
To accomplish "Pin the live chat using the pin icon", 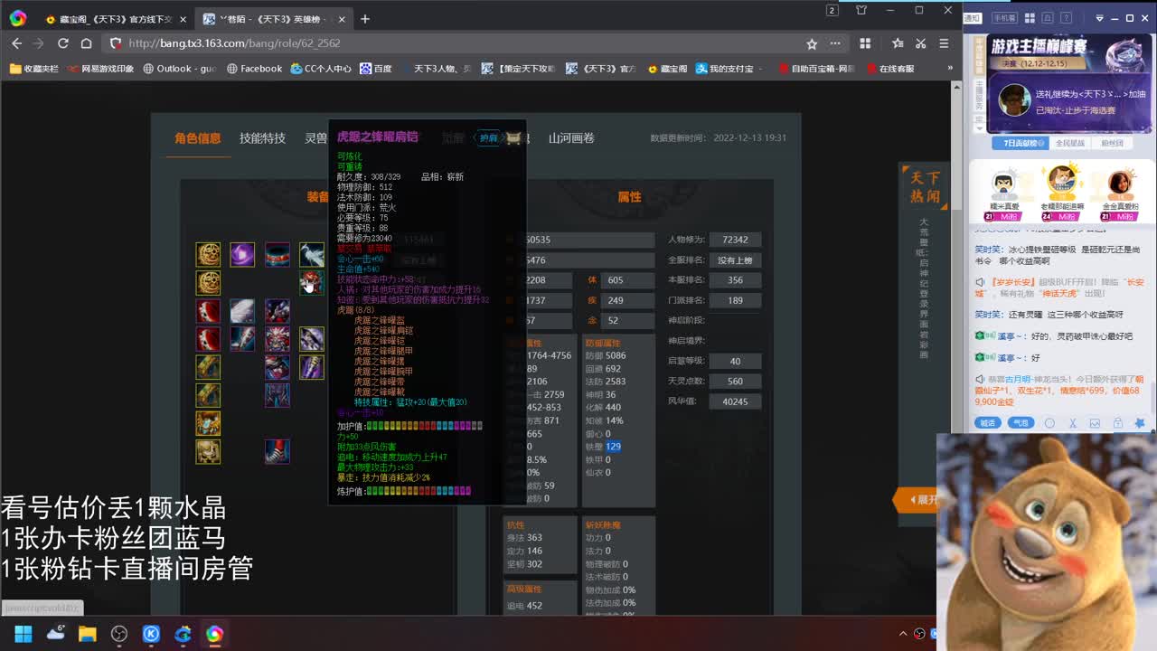I will [1141, 422].
